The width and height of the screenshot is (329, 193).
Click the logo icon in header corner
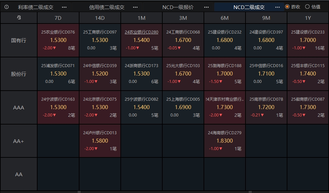[x=19, y=18]
